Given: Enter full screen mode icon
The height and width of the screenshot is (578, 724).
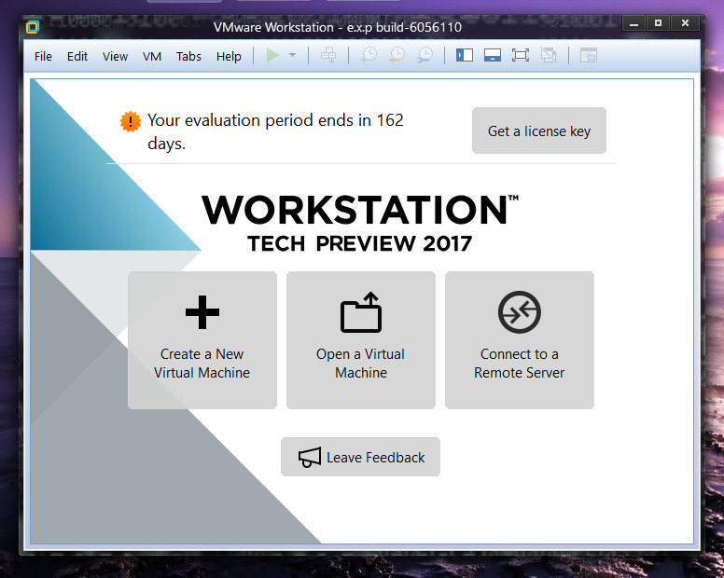Looking at the screenshot, I should point(521,55).
